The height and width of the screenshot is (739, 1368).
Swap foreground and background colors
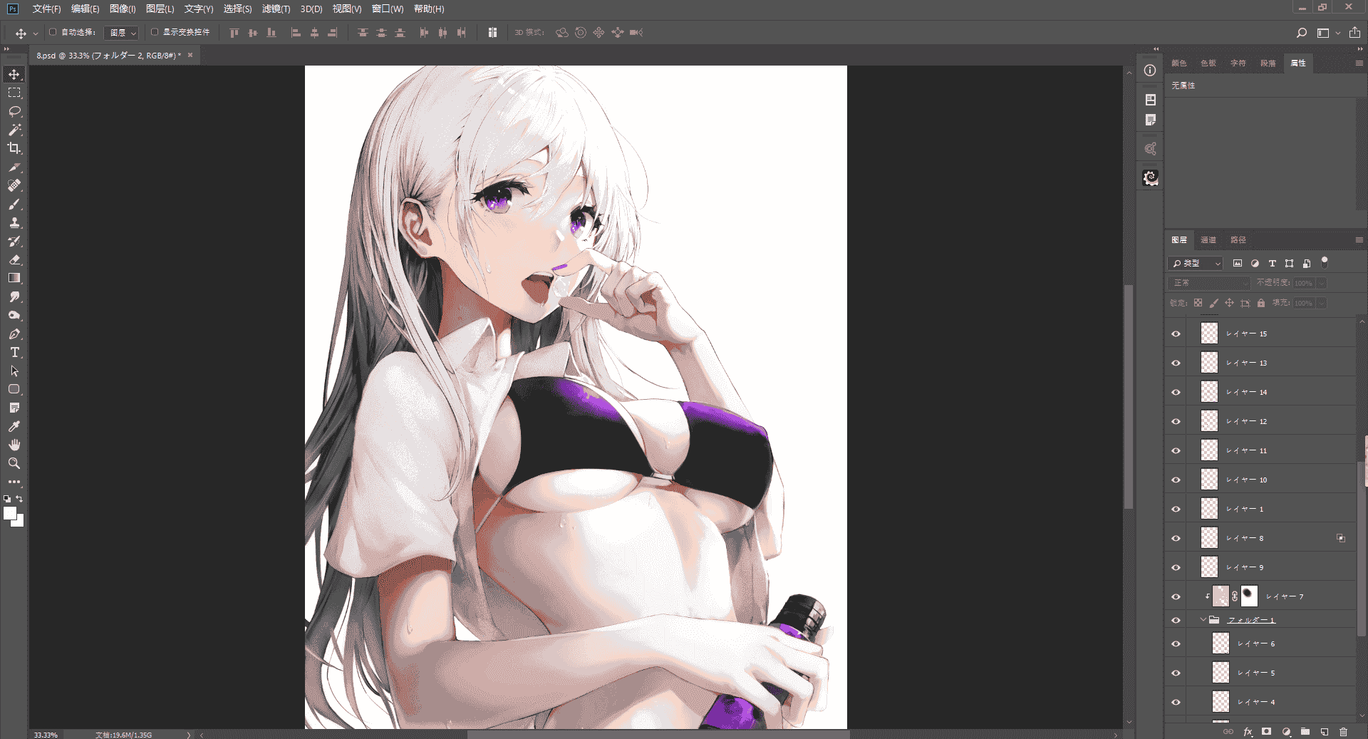pyautogui.click(x=20, y=499)
